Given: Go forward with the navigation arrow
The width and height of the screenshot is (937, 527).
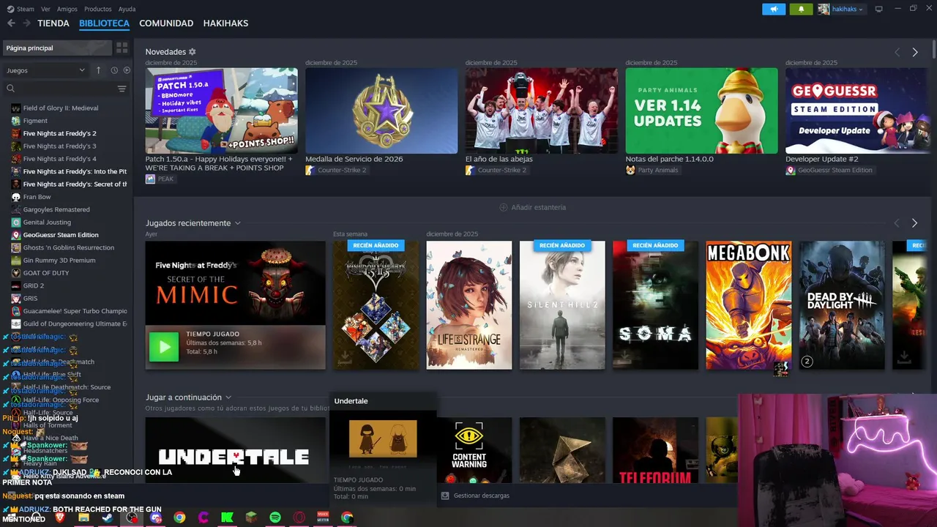Looking at the screenshot, I should tap(26, 23).
